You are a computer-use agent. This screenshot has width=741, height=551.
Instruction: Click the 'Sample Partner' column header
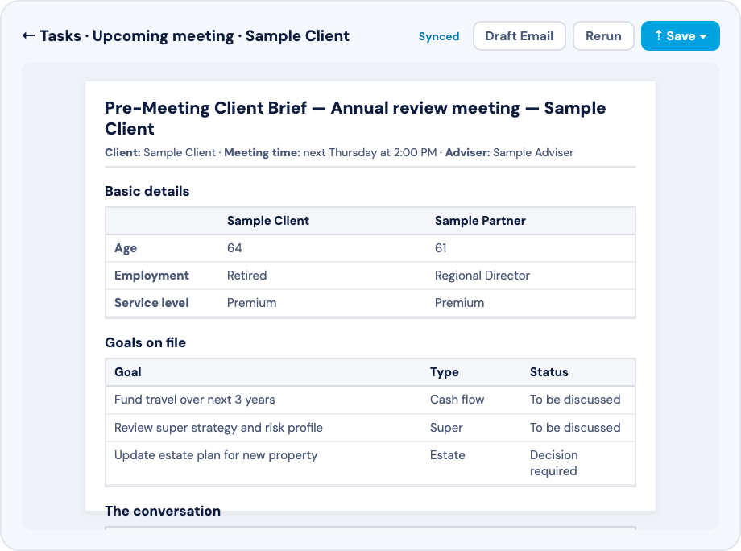[480, 221]
